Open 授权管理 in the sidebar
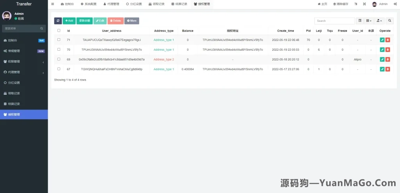The image size is (400, 193). (24, 115)
